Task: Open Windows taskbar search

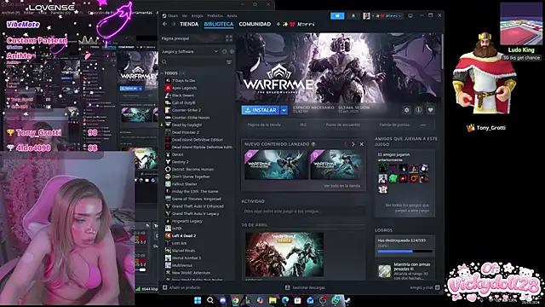Action: 210,300
